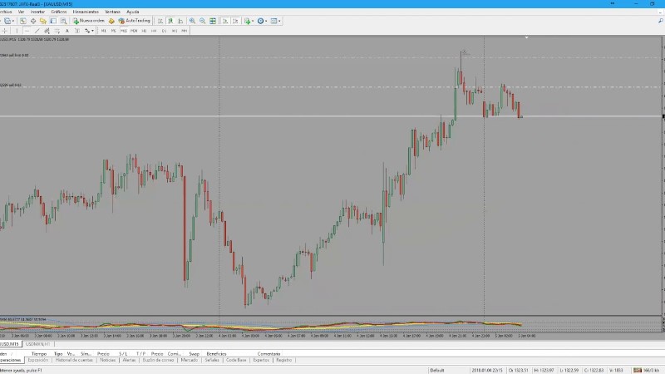Open the Insertar menu
The image size is (665, 374).
(38, 12)
